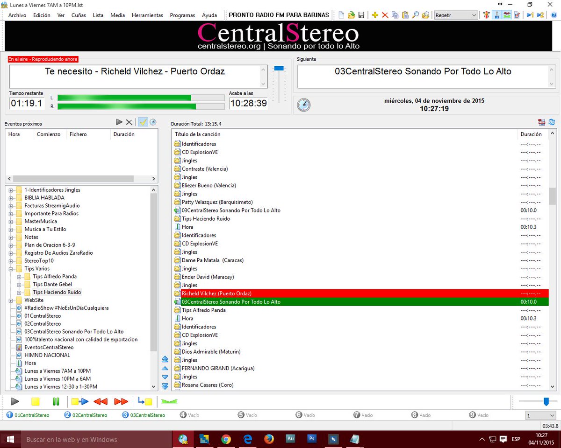Open a playlist via folder icon
Viewport: 561px width, 448px height.
click(x=351, y=15)
